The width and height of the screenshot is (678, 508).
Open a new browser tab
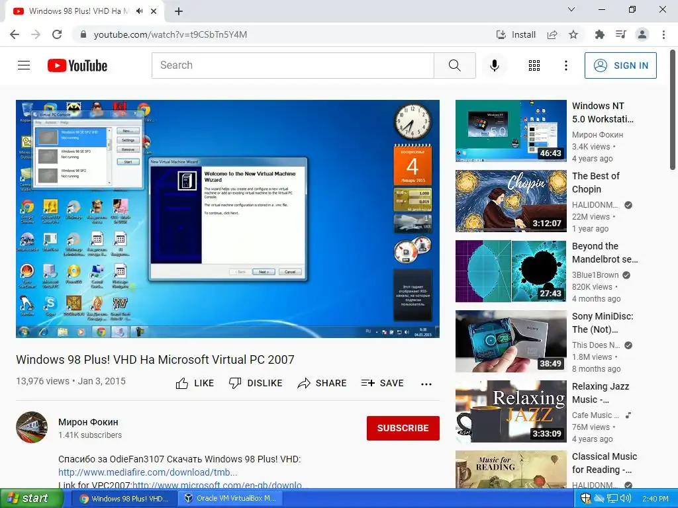(x=179, y=11)
